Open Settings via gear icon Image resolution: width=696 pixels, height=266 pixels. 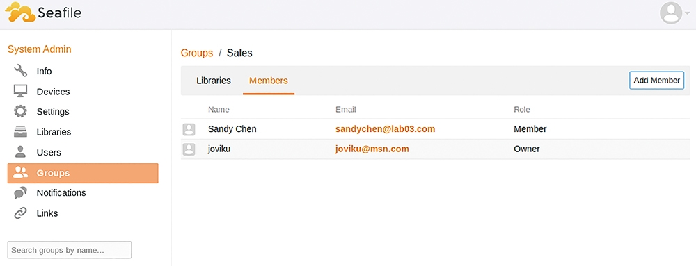point(20,111)
